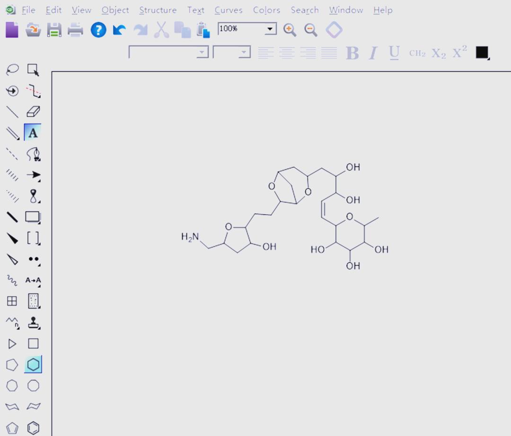Screen dimensions: 511x436
Task: Open the Curves menu
Action: [228, 10]
